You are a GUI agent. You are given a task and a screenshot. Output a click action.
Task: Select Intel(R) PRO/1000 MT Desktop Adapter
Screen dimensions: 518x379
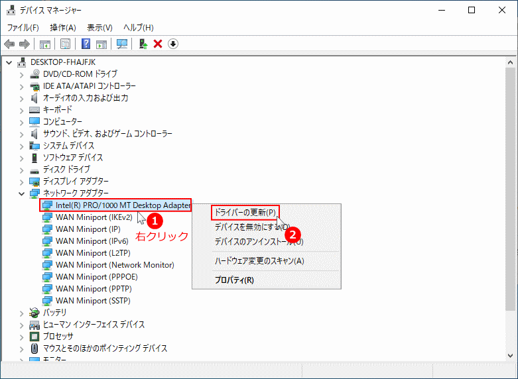click(x=123, y=205)
